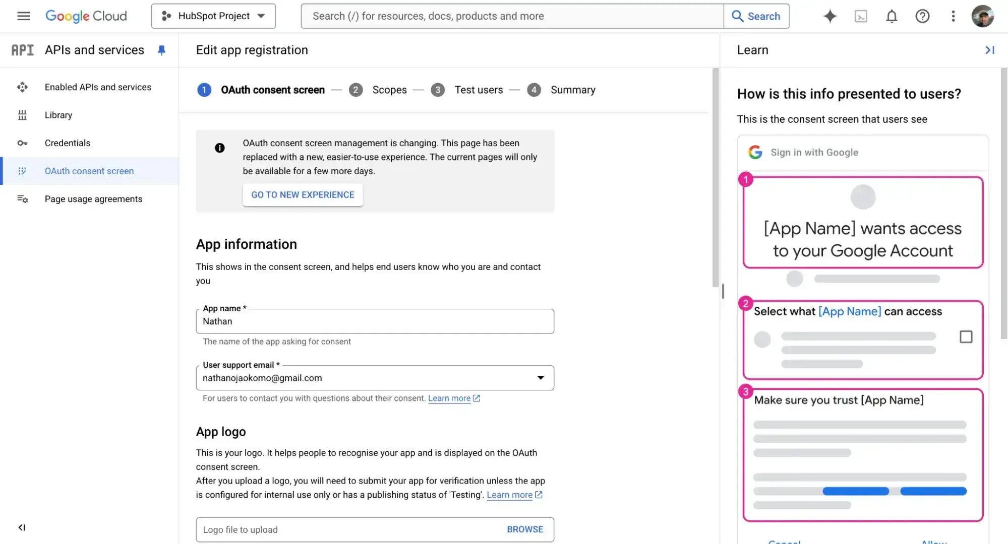This screenshot has width=1008, height=544.
Task: Click the Gemini AI sparkle icon
Action: point(829,16)
